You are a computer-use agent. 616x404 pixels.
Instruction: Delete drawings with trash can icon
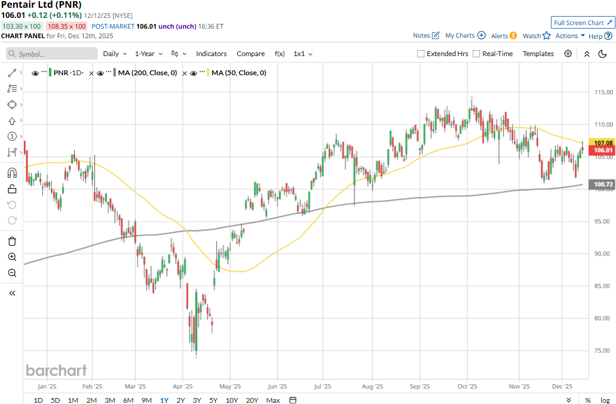click(12, 241)
